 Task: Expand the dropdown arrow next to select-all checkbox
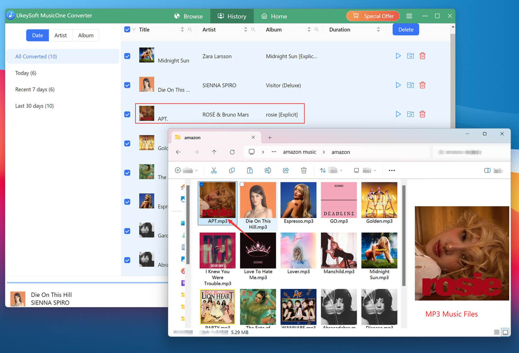[x=134, y=29]
